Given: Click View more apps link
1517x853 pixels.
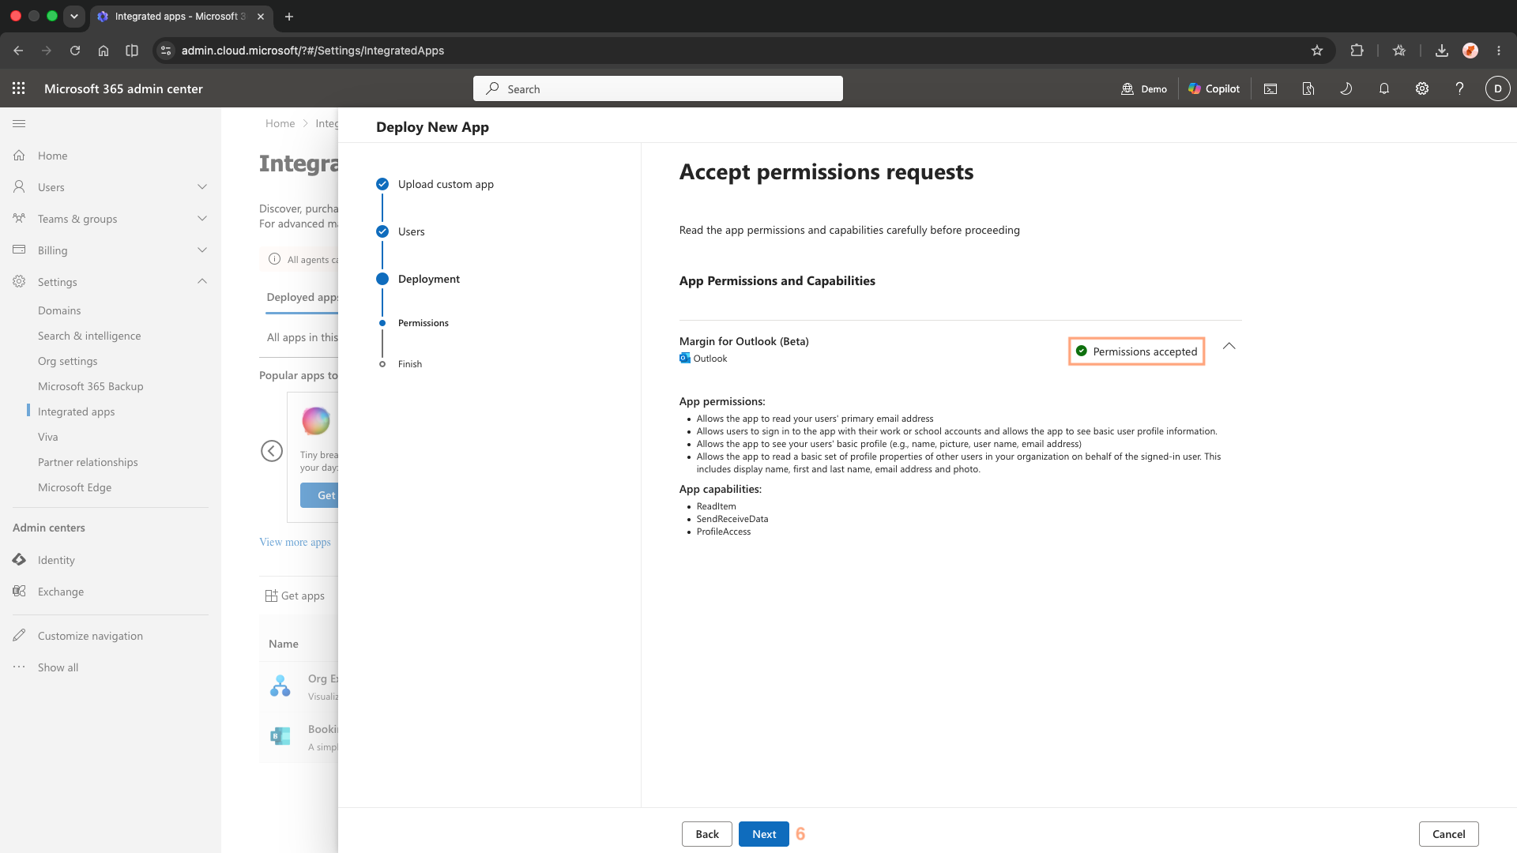Looking at the screenshot, I should tap(295, 542).
